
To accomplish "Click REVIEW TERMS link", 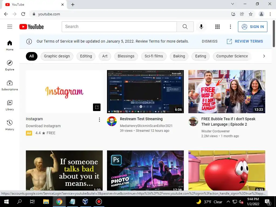I will click(245, 41).
